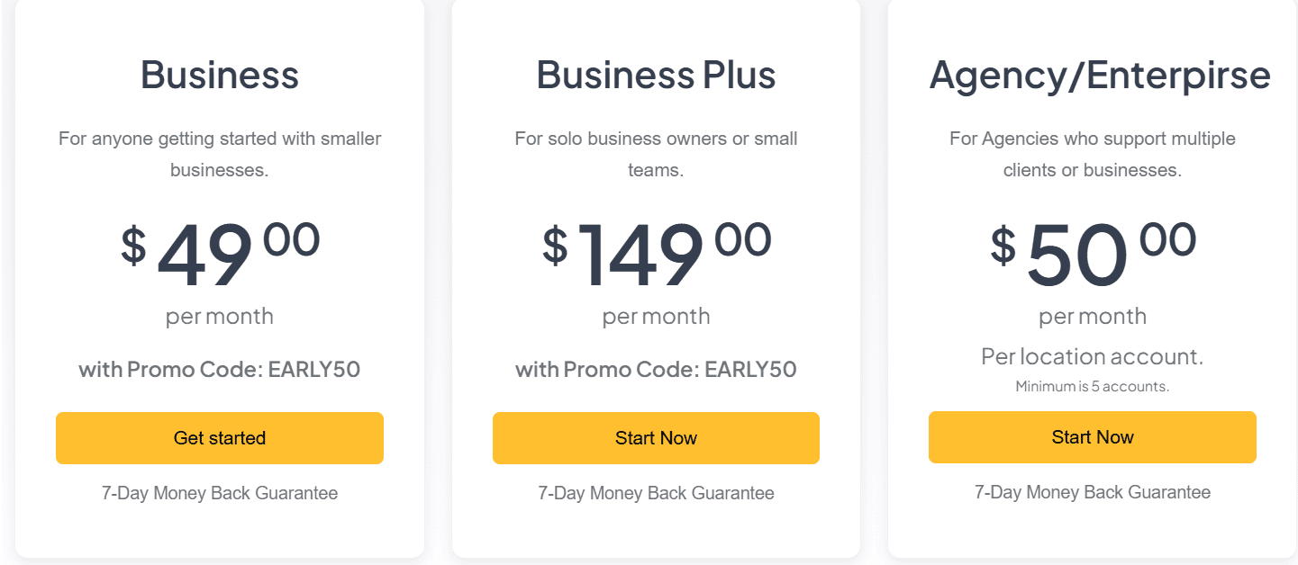The width and height of the screenshot is (1298, 565).
Task: Click the Agency plan description text
Action: coord(1092,153)
